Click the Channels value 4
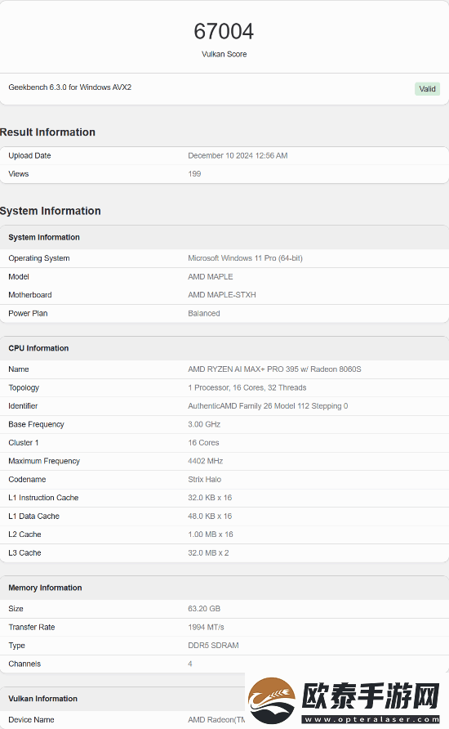 [x=190, y=664]
